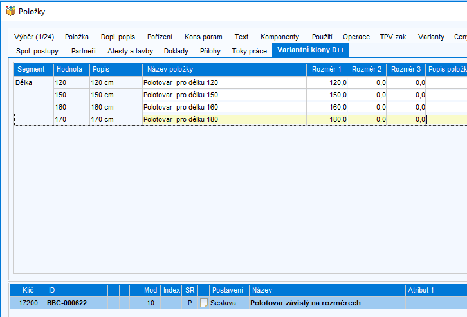Viewport: 467px width, 317px height.
Task: Switch to the Varianty tab
Action: pos(430,37)
